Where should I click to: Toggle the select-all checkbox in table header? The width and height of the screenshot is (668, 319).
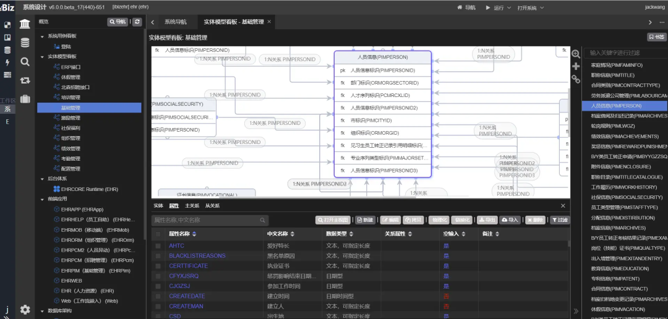[x=158, y=234]
